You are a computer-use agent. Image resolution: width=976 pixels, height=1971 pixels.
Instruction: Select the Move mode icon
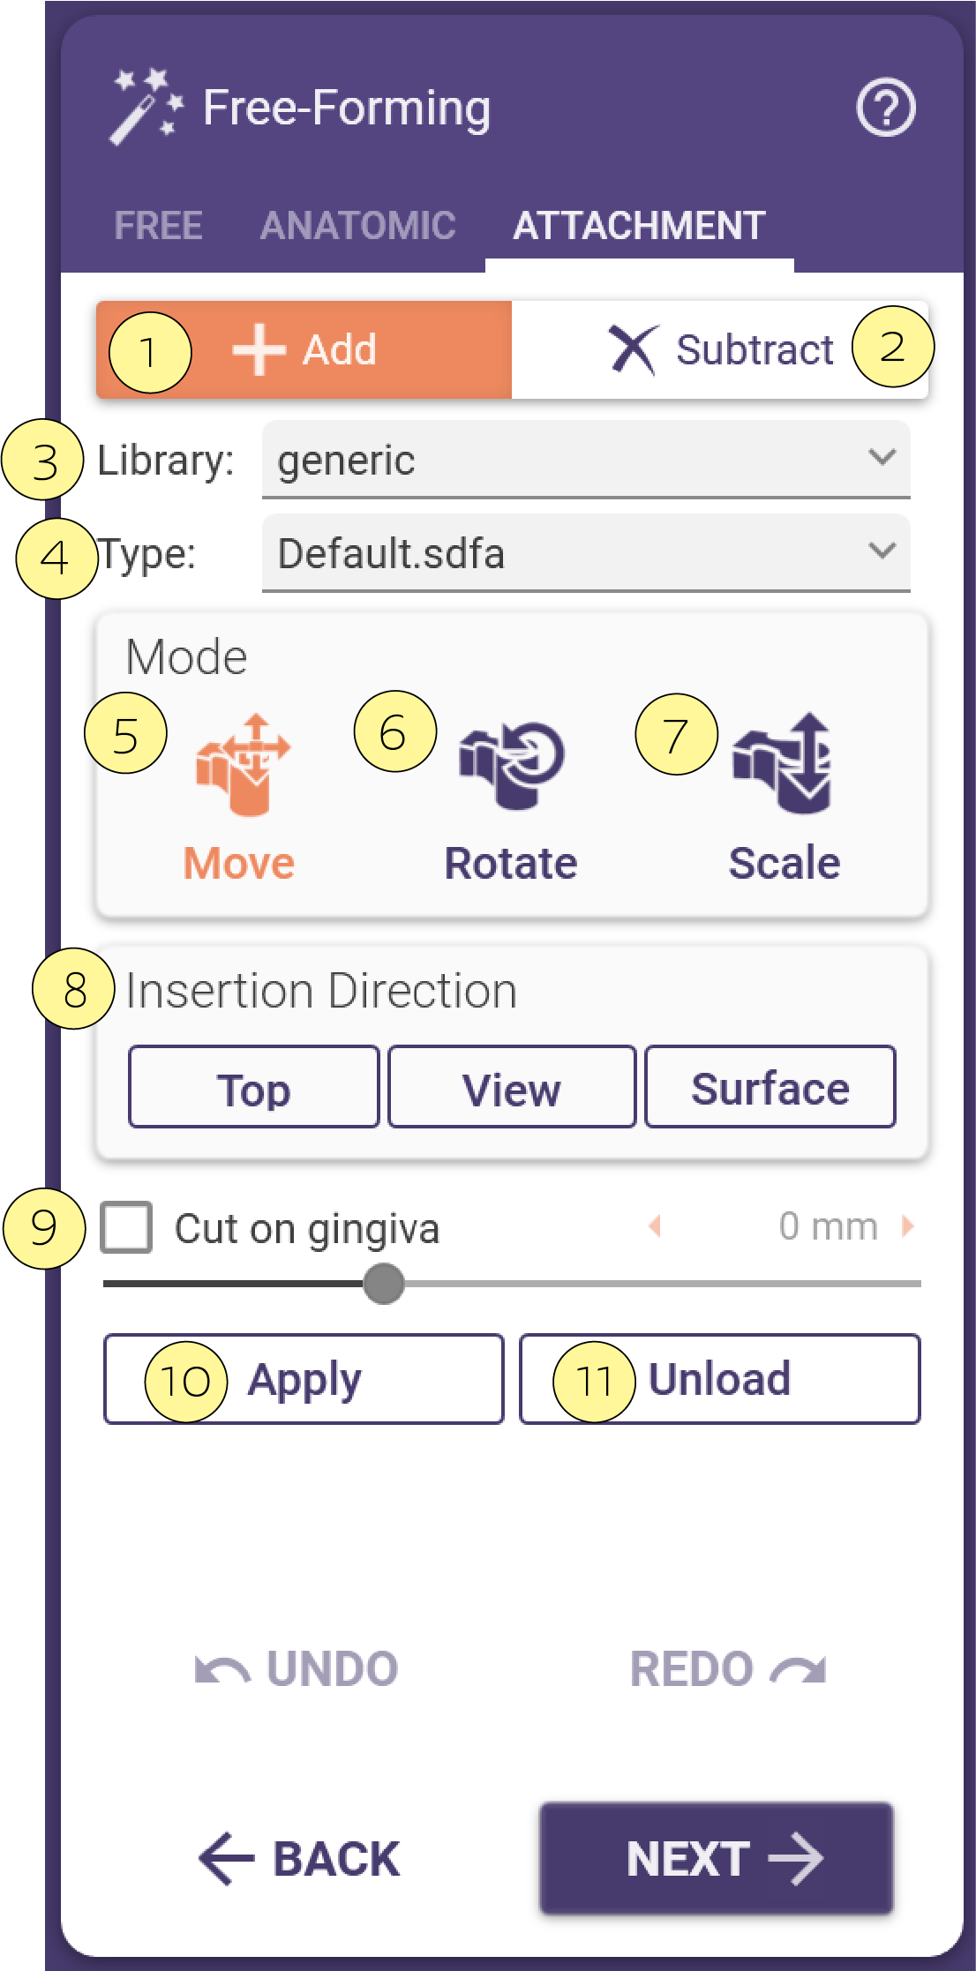pyautogui.click(x=243, y=764)
